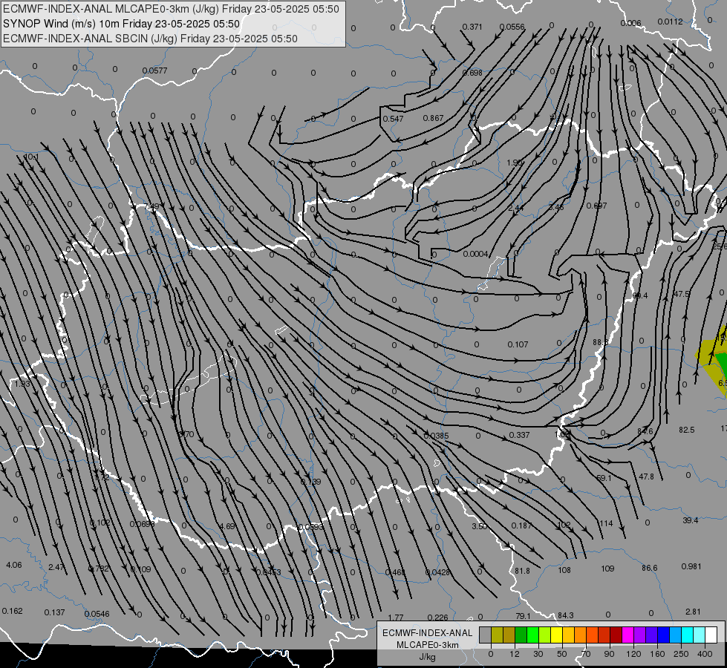Click the legend tick label 12
727x668 pixels.
(x=515, y=654)
